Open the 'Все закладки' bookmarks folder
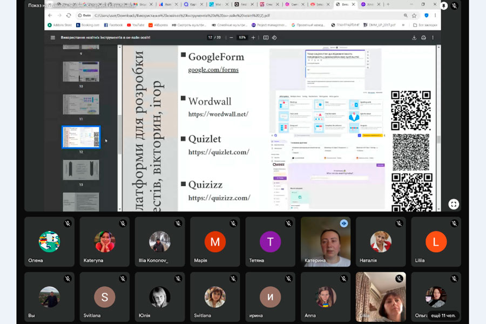This screenshot has height=324, width=486. pos(425,25)
